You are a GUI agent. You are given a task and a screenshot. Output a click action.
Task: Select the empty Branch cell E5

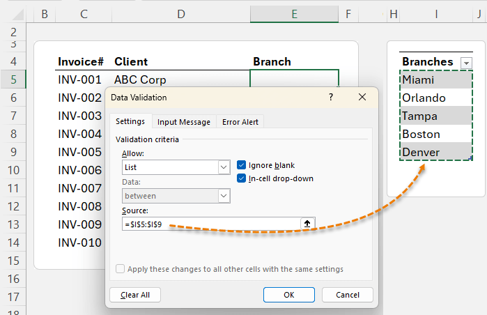294,79
